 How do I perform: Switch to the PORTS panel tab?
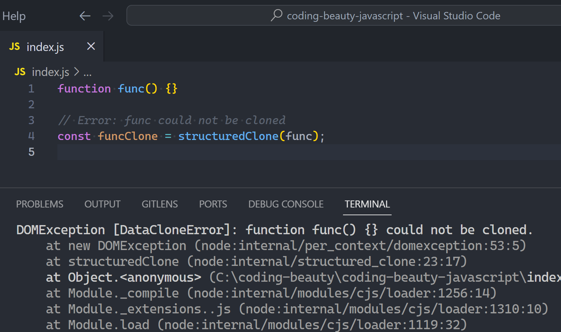(213, 204)
